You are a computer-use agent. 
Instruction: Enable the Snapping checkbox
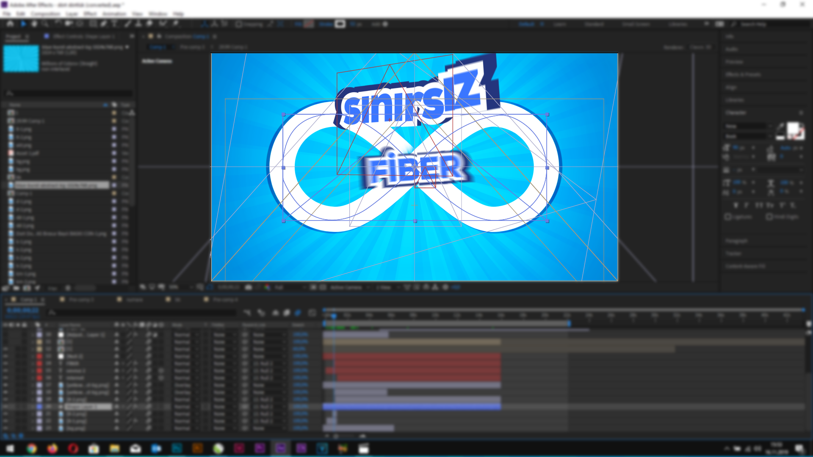(x=239, y=24)
